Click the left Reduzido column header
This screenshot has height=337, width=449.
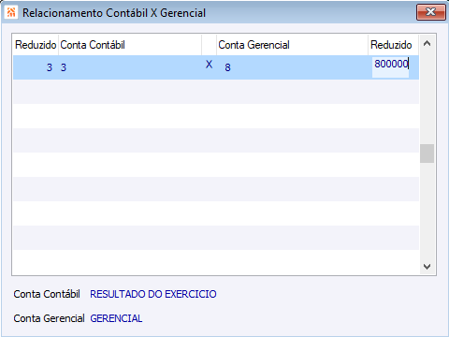36,45
